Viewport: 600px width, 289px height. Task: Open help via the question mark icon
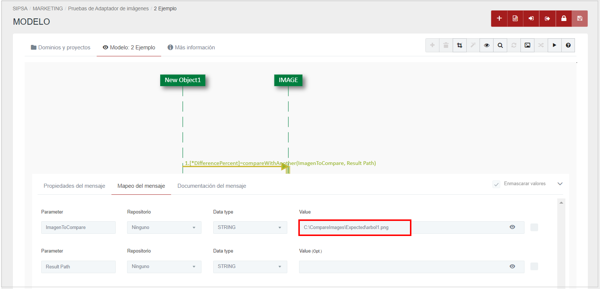point(568,45)
